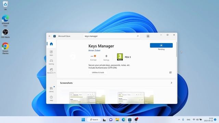
Task: Click the search magnifier in Store search box
Action: pyautogui.click(x=138, y=36)
